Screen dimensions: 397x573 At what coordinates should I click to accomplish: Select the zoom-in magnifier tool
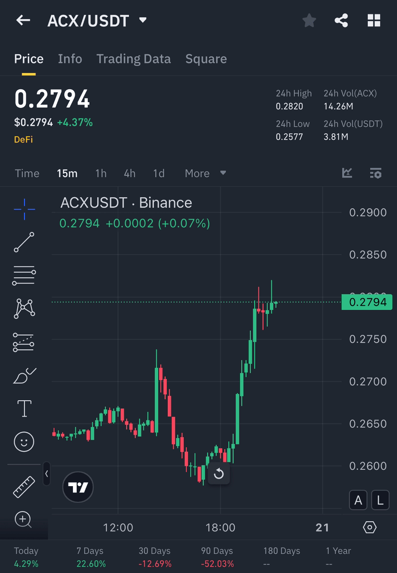click(23, 520)
